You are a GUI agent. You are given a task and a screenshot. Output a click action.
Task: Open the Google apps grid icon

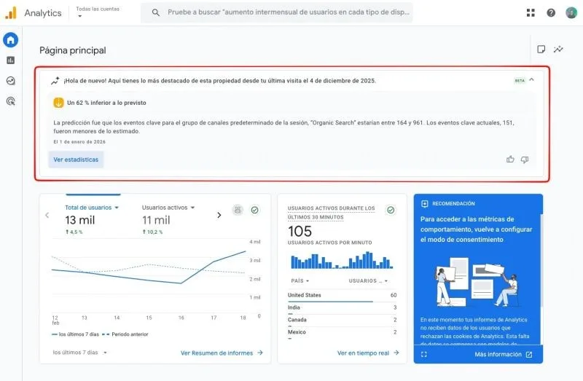tap(531, 12)
